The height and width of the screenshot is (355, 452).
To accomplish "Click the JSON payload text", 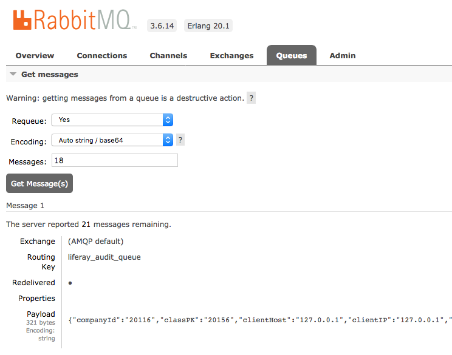I will pos(259,320).
